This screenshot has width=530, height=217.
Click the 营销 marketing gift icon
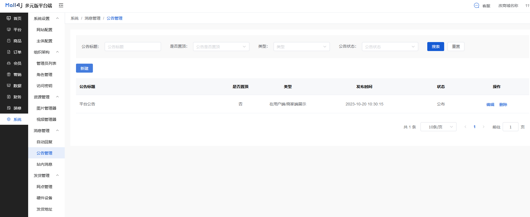9,74
